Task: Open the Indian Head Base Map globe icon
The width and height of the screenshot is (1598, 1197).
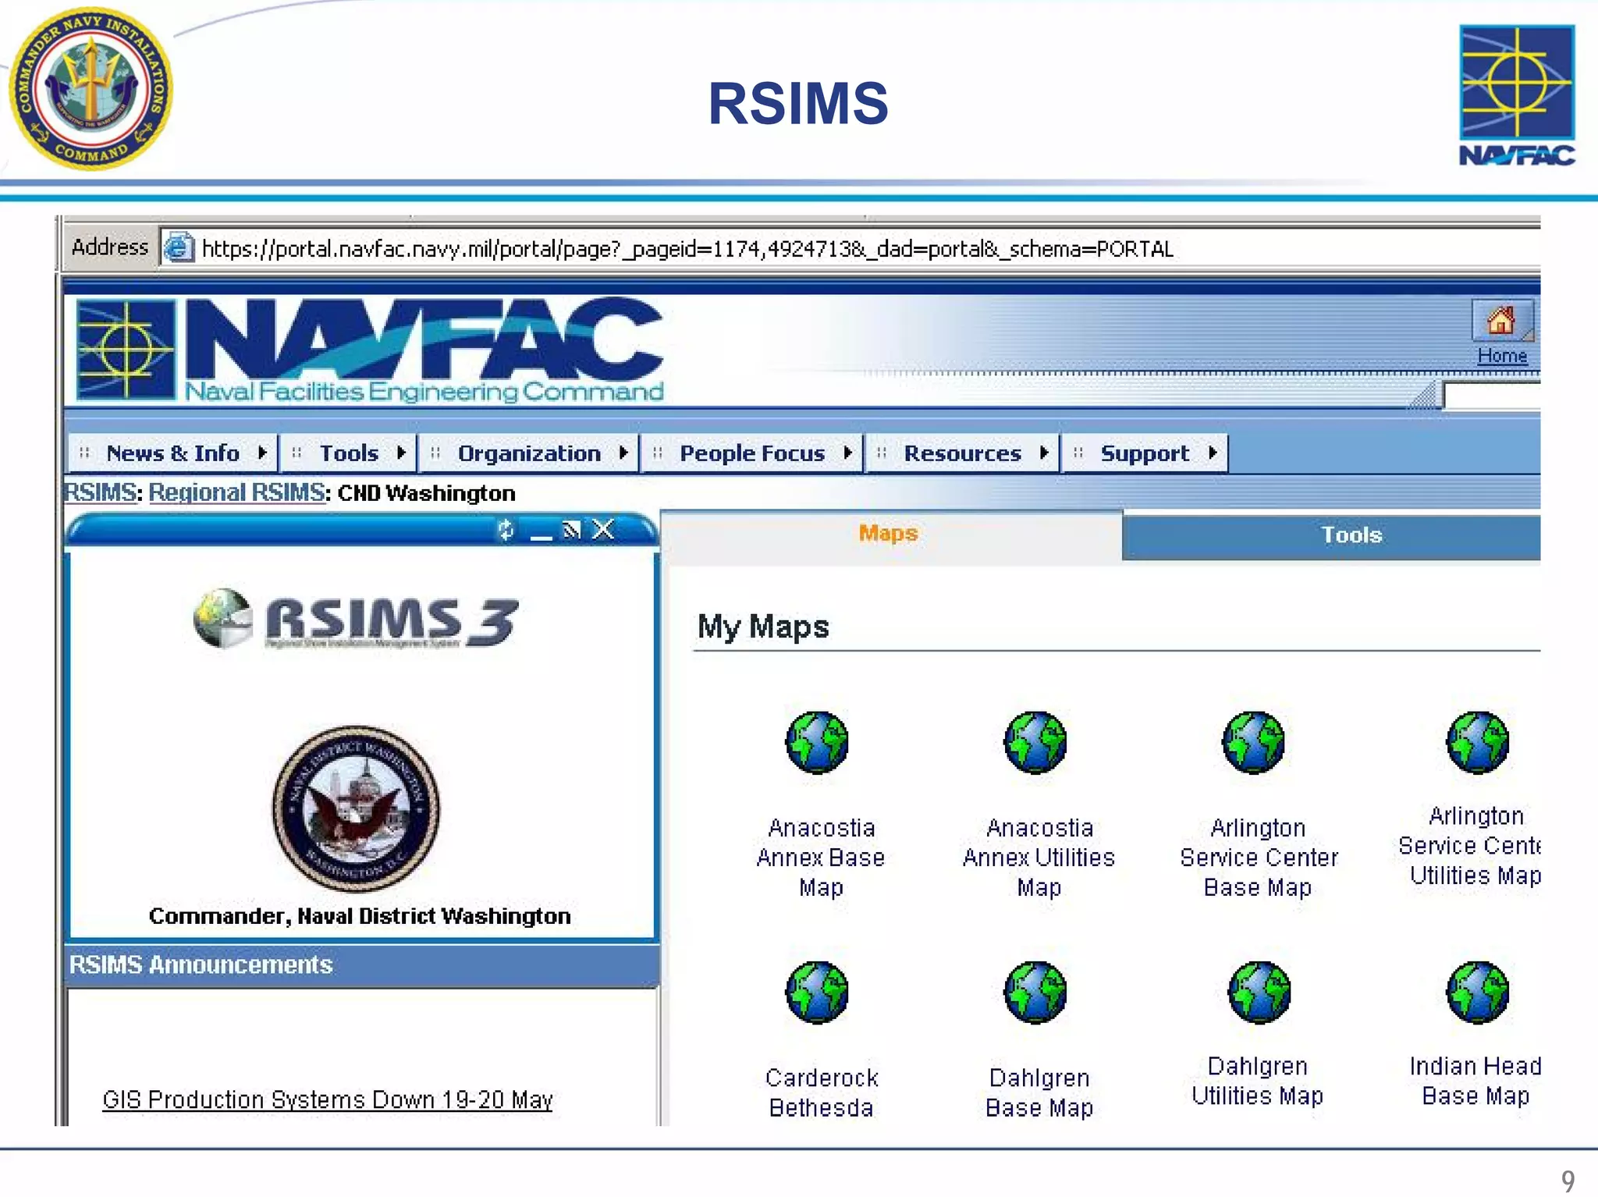Action: 1477,993
